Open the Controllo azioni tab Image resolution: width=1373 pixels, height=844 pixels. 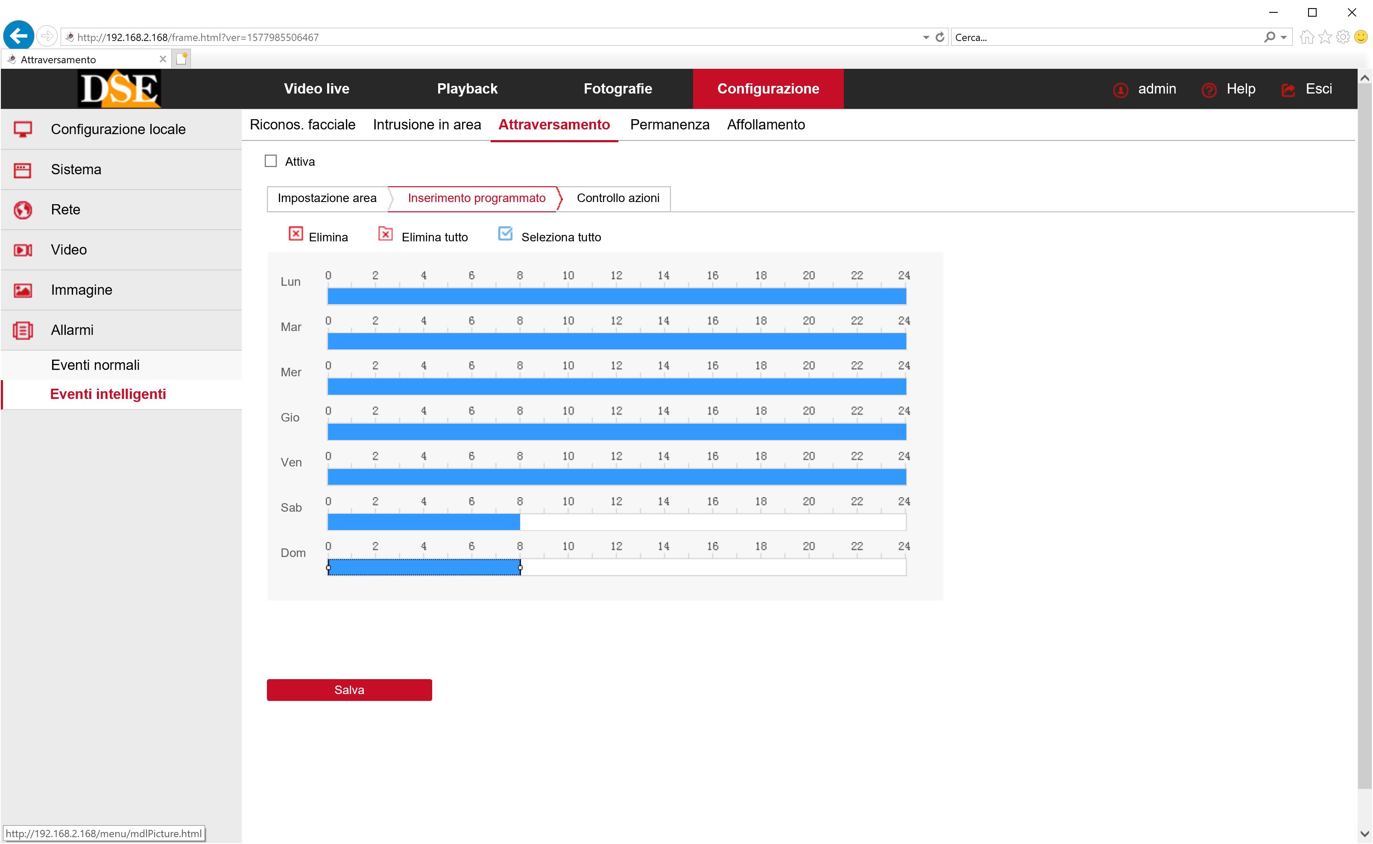click(618, 198)
